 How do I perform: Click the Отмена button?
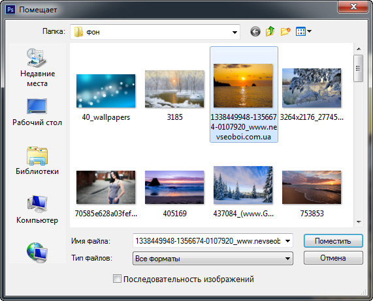(333, 258)
